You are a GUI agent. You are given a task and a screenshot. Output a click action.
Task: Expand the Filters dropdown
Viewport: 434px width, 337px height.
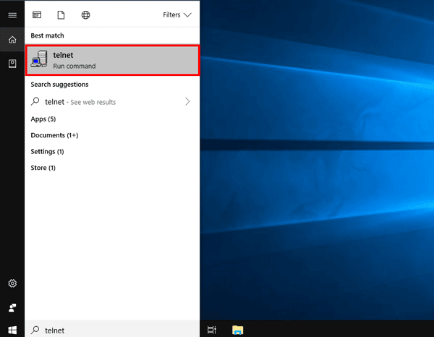[177, 14]
